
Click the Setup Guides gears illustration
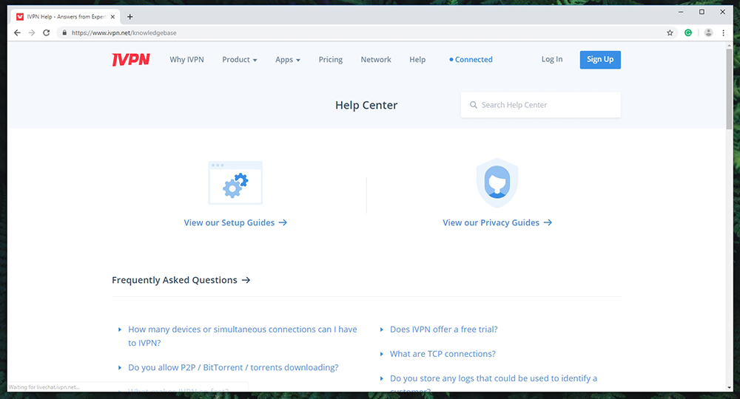(235, 183)
